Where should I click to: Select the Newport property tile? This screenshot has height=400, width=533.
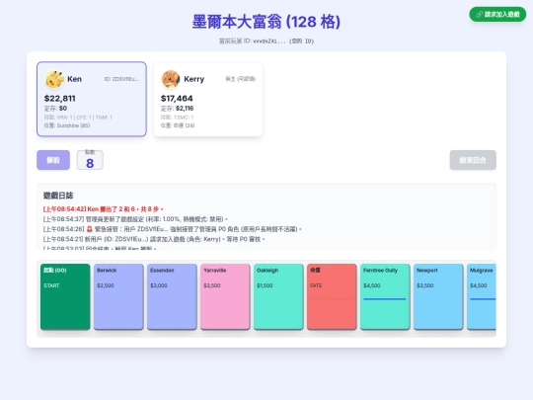[438, 296]
